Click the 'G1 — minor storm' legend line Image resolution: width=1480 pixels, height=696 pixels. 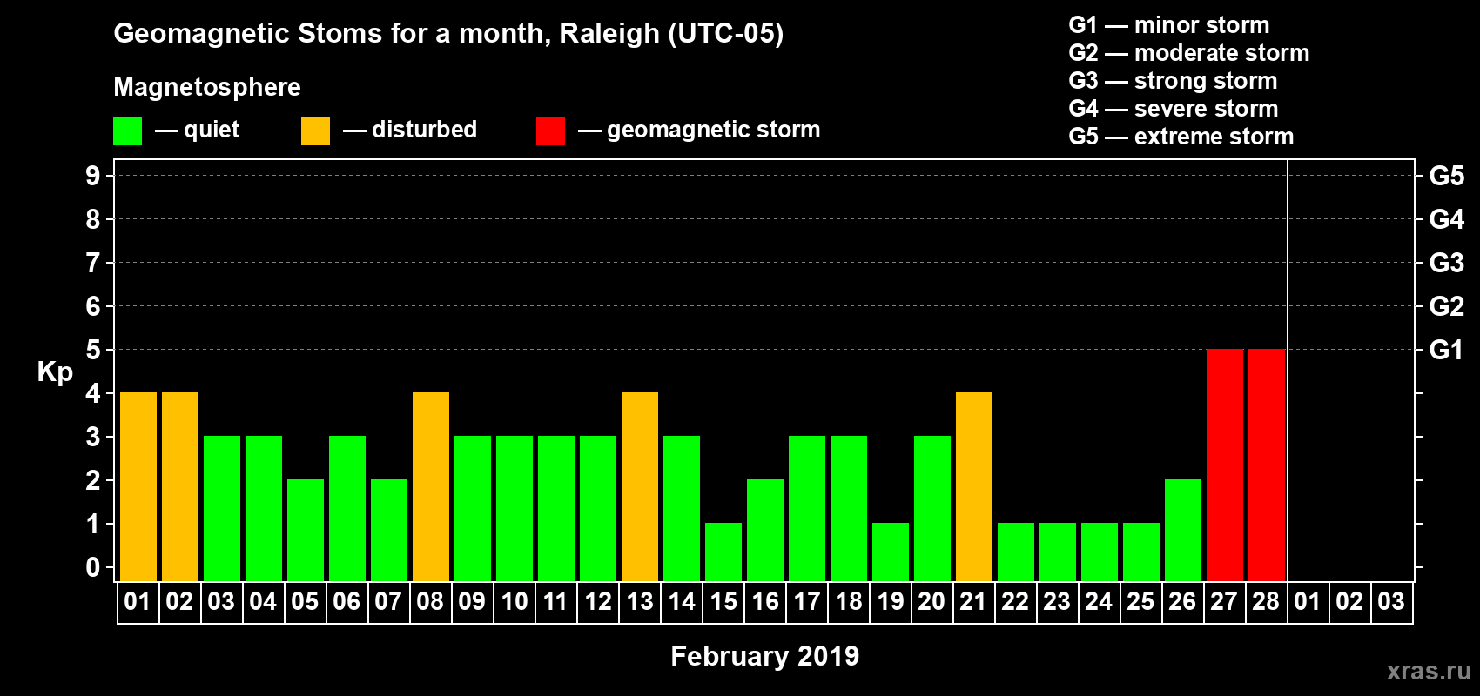[x=1168, y=25]
